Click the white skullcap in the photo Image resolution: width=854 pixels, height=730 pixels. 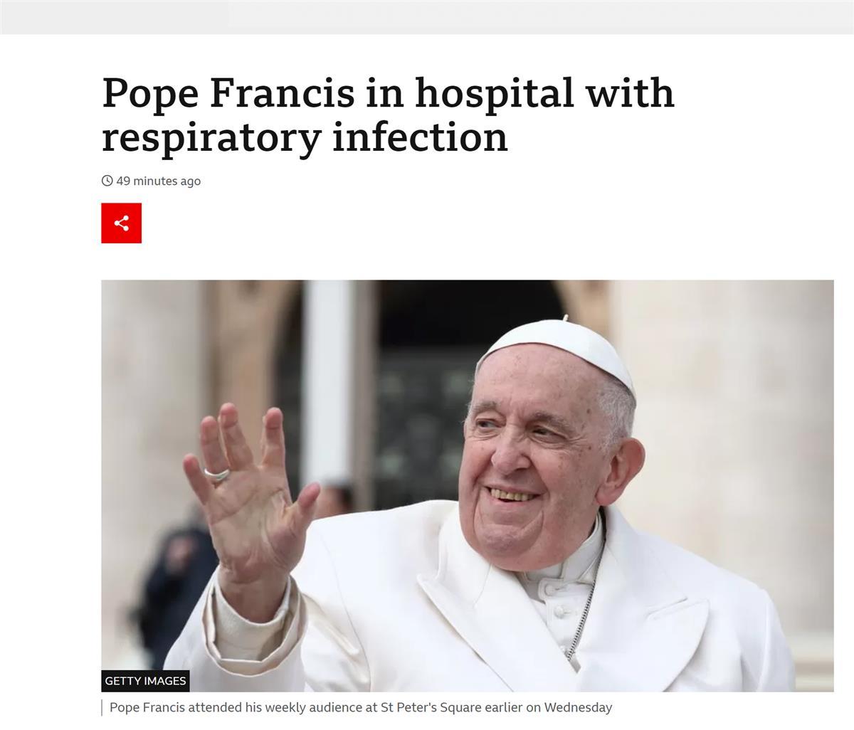tap(559, 352)
